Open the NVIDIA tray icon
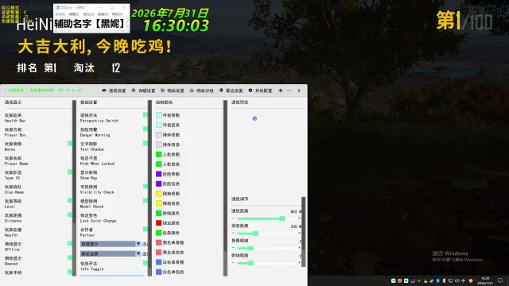The height and width of the screenshot is (286, 509). pos(419,280)
